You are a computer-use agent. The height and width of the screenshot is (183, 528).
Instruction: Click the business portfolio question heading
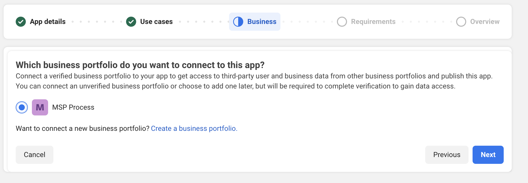140,65
